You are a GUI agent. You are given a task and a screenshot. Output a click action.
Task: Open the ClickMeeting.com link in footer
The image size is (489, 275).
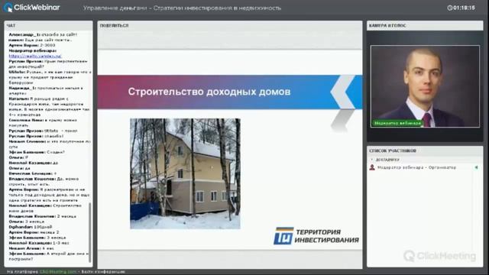(x=58, y=272)
